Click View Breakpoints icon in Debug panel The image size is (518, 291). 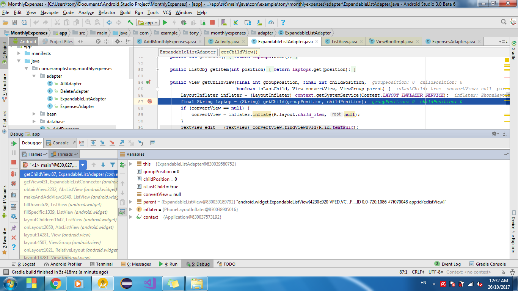(14, 174)
